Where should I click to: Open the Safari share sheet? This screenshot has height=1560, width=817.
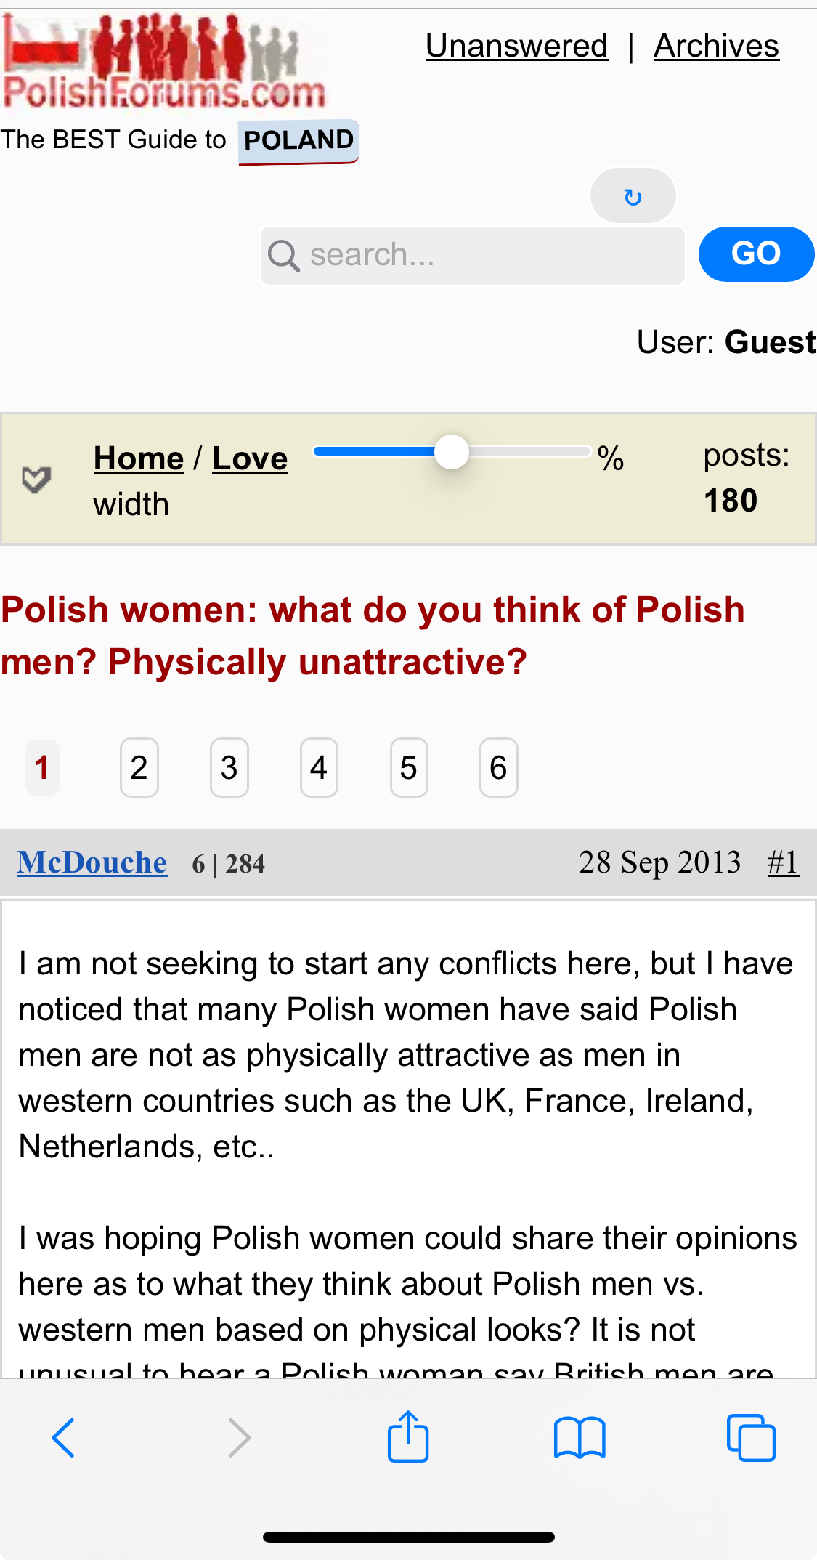(x=408, y=1436)
